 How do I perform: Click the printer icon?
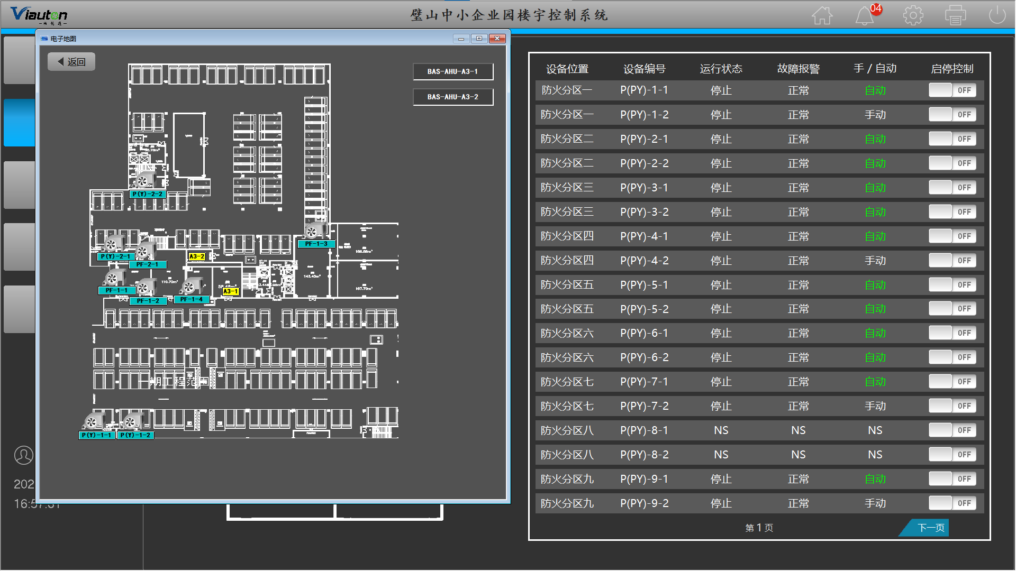click(x=955, y=15)
